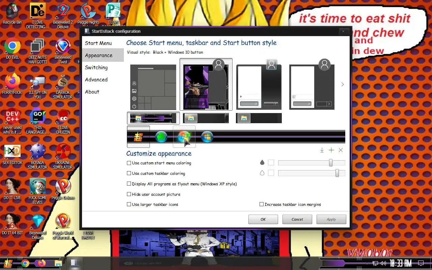432x270 pixels.
Task: Click the taskbar Start button
Action: (x=8, y=263)
